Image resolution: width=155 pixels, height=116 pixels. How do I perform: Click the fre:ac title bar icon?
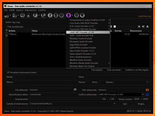pyautogui.click(x=5, y=6)
